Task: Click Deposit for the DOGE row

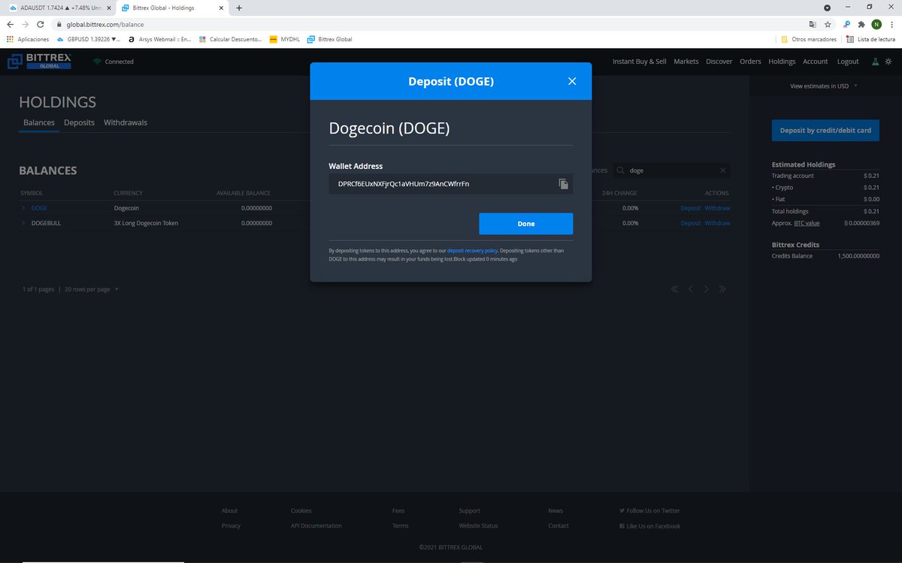Action: [x=691, y=208]
